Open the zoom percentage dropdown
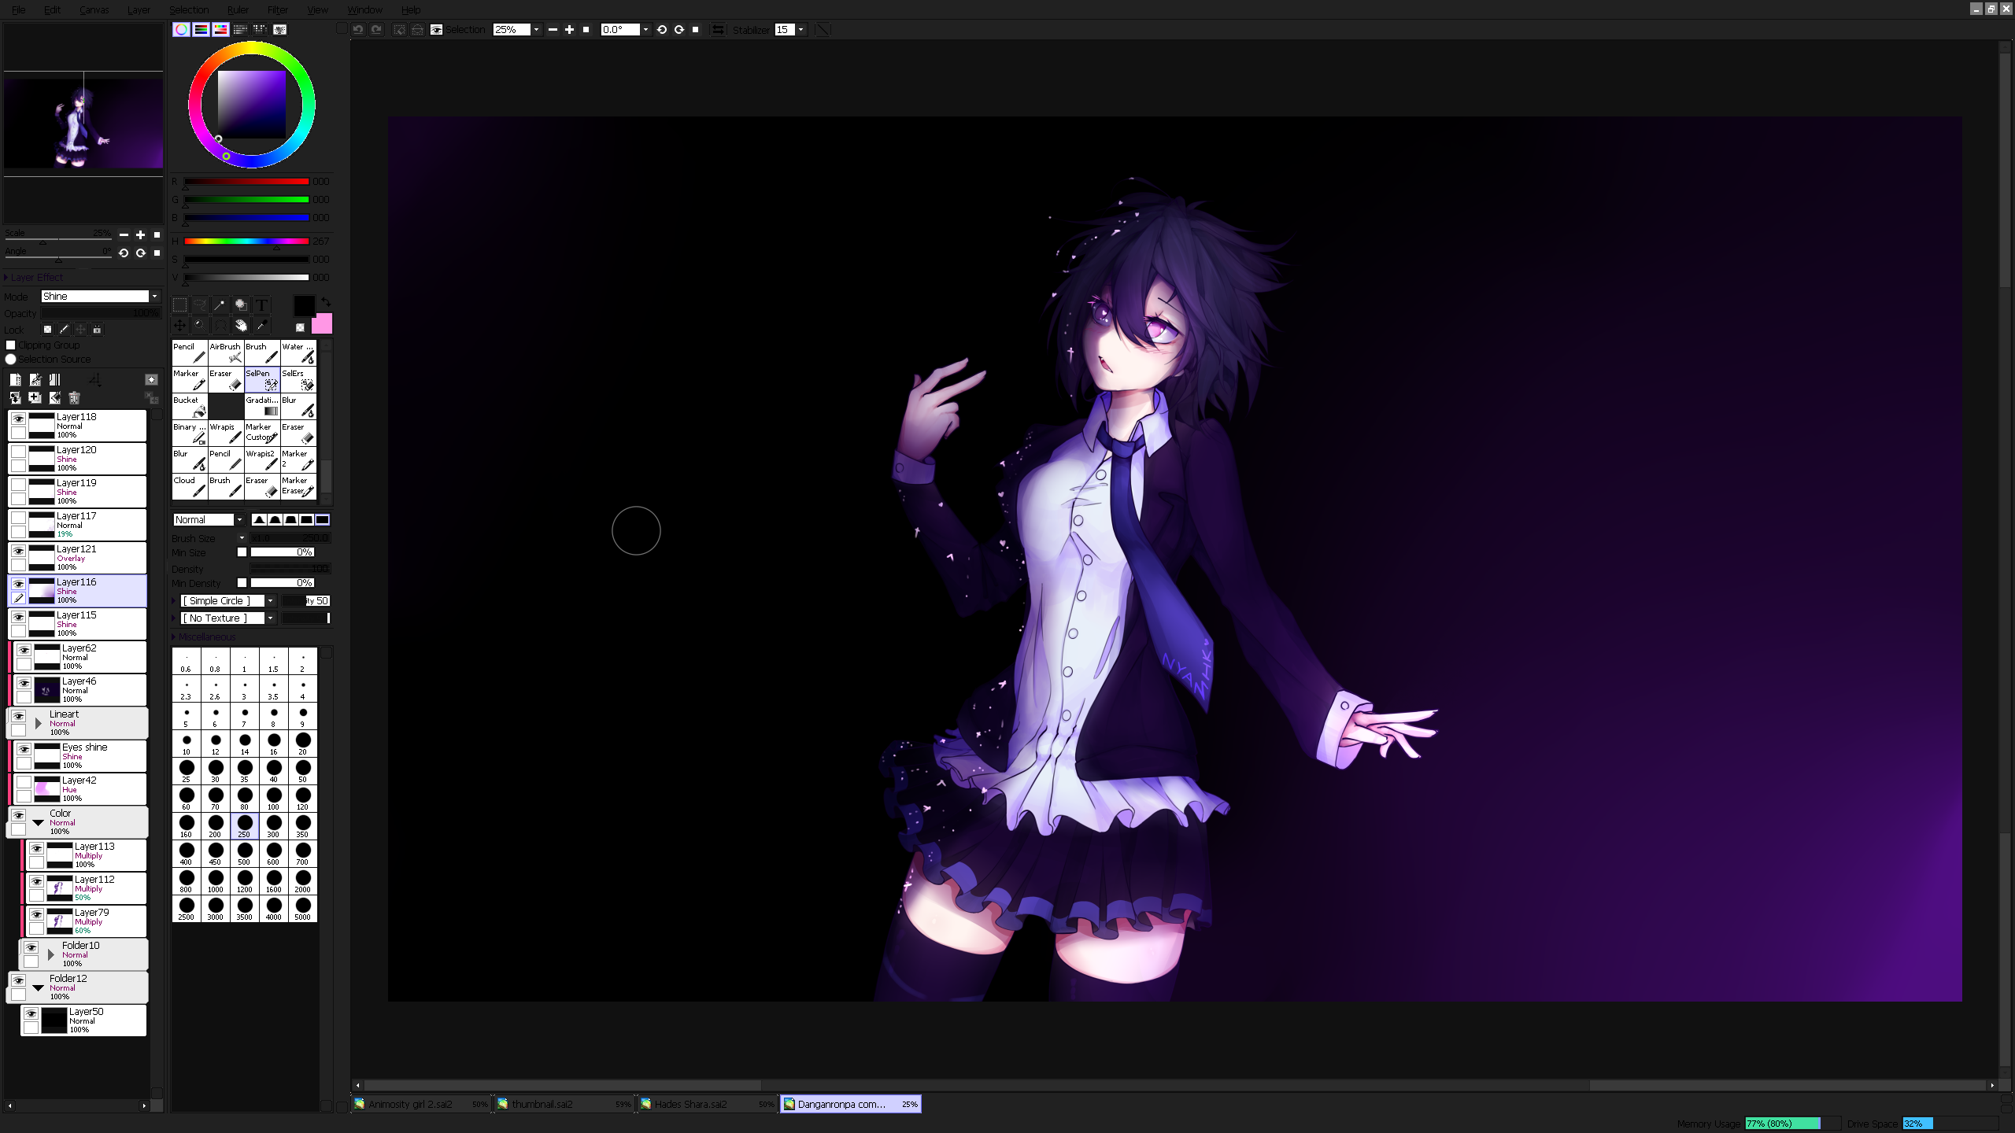This screenshot has width=2015, height=1133. tap(536, 29)
